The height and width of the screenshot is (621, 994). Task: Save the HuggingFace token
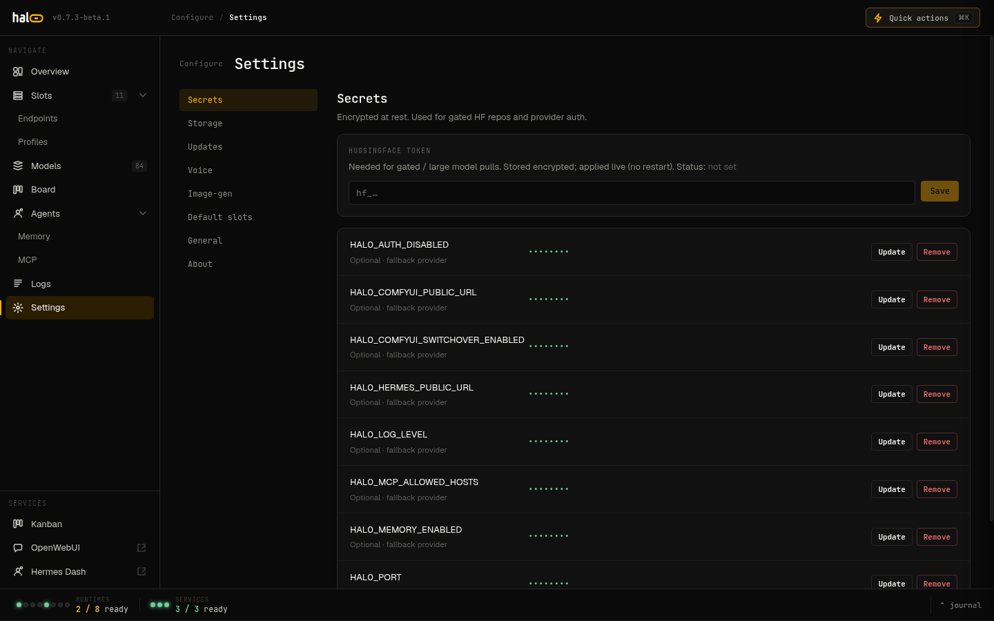(939, 191)
